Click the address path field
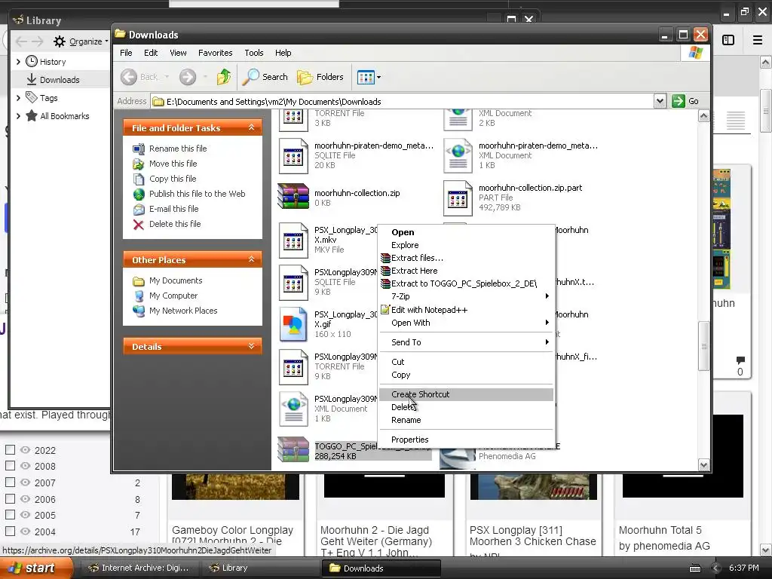The height and width of the screenshot is (579, 772). [403, 102]
